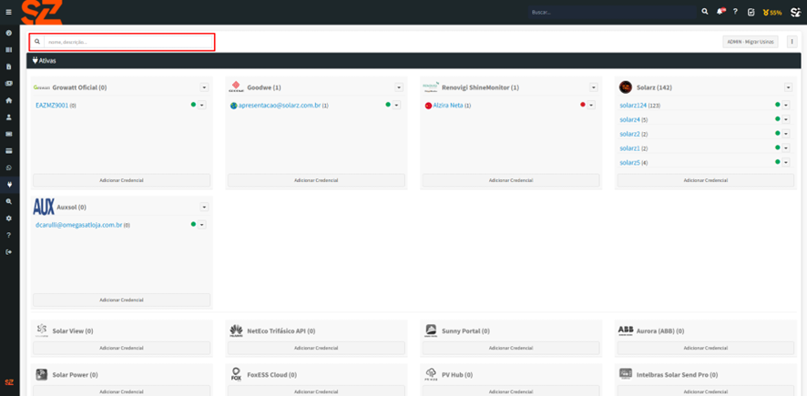Click the notifications bell icon

click(720, 12)
